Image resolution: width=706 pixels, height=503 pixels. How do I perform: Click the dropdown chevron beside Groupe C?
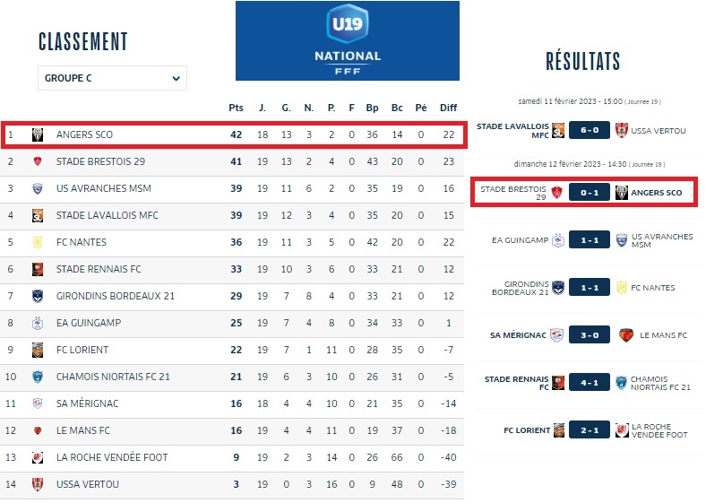coord(176,78)
